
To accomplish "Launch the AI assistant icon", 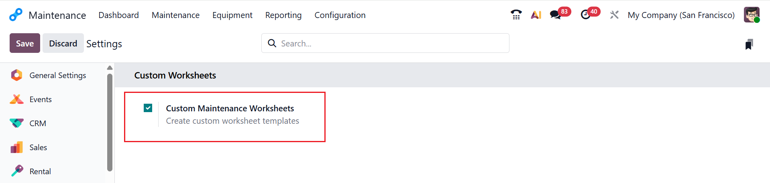I will pyautogui.click(x=536, y=15).
